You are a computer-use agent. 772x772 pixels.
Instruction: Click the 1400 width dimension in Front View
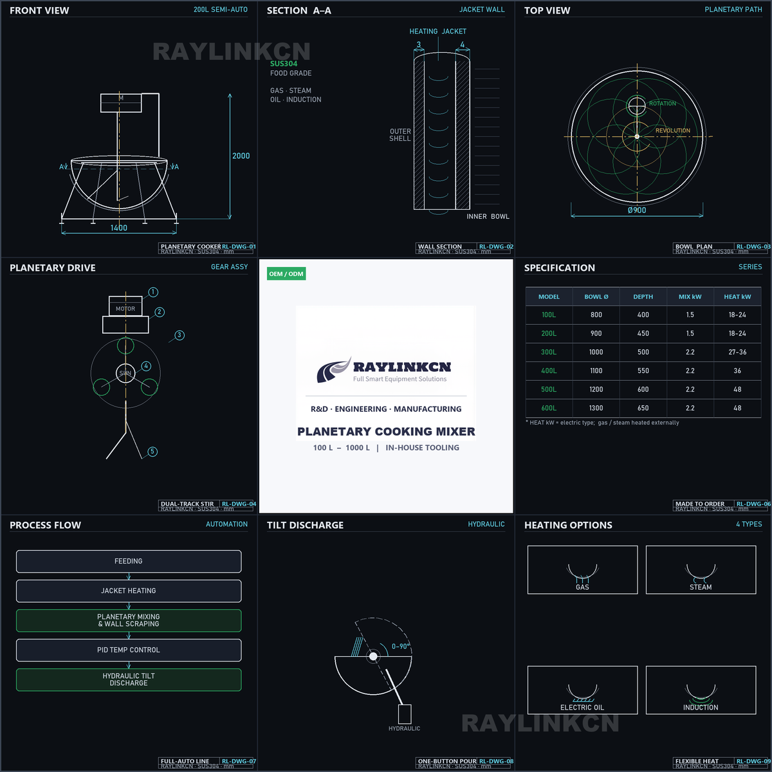119,228
